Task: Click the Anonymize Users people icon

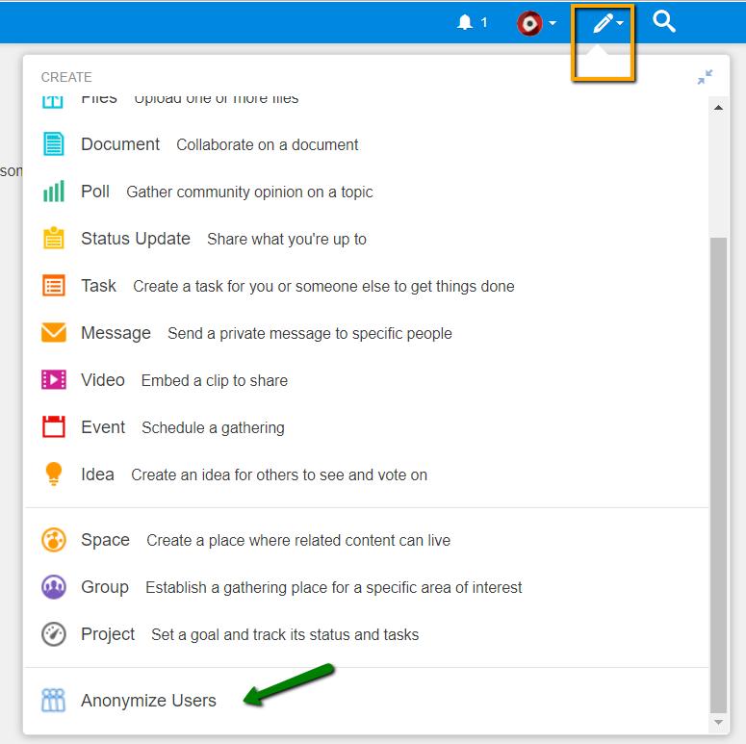Action: click(x=53, y=700)
